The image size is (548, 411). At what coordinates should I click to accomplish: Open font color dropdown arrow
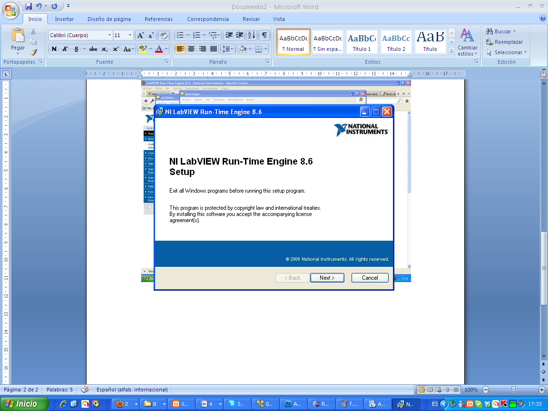coord(166,49)
